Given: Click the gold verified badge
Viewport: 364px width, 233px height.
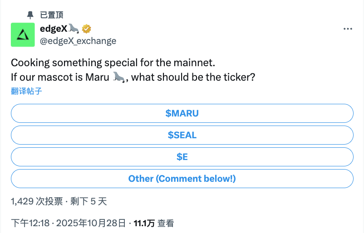Looking at the screenshot, I should coord(86,29).
